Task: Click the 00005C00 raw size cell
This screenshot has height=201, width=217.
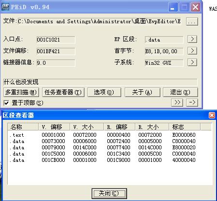Action: [x=150, y=154]
